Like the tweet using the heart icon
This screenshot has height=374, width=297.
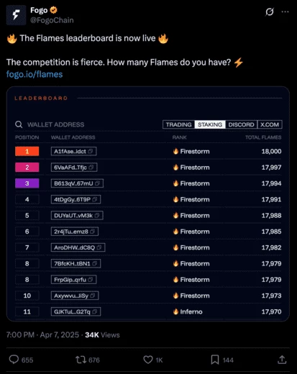(148, 360)
